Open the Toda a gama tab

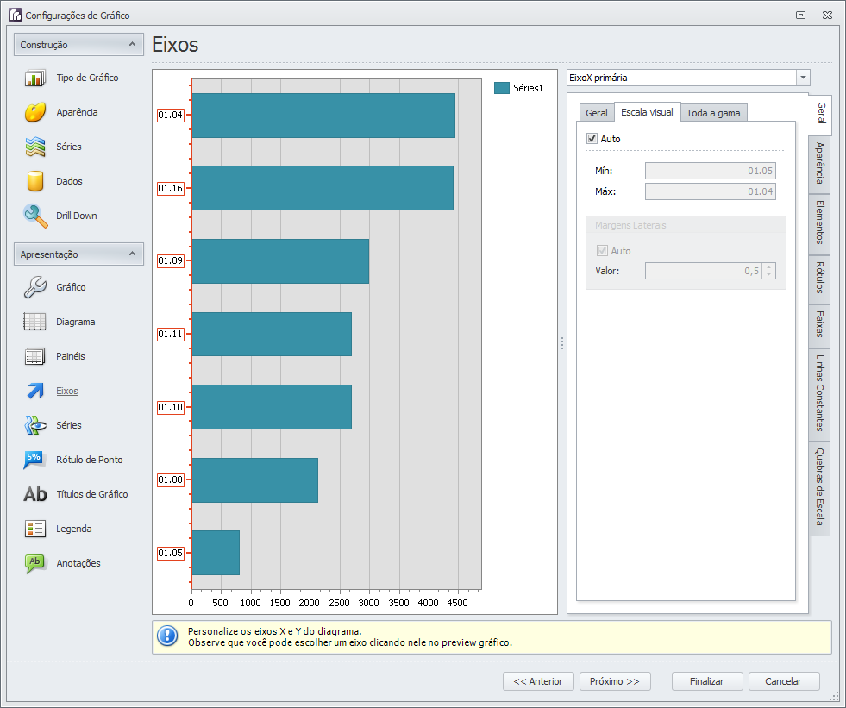pos(713,113)
